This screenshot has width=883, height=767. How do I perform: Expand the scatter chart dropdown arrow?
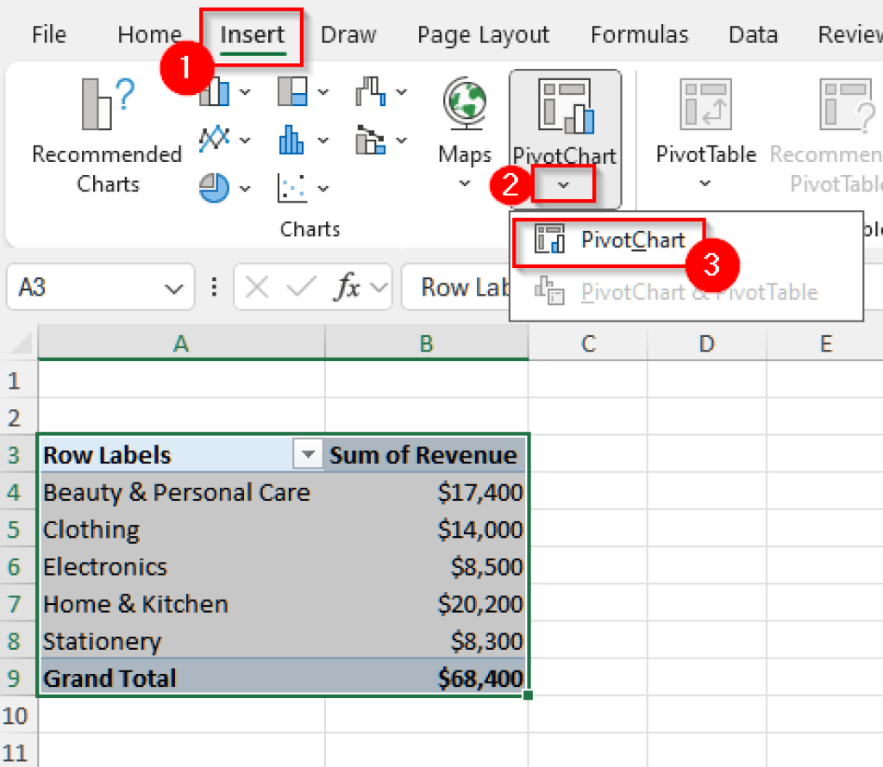(323, 188)
